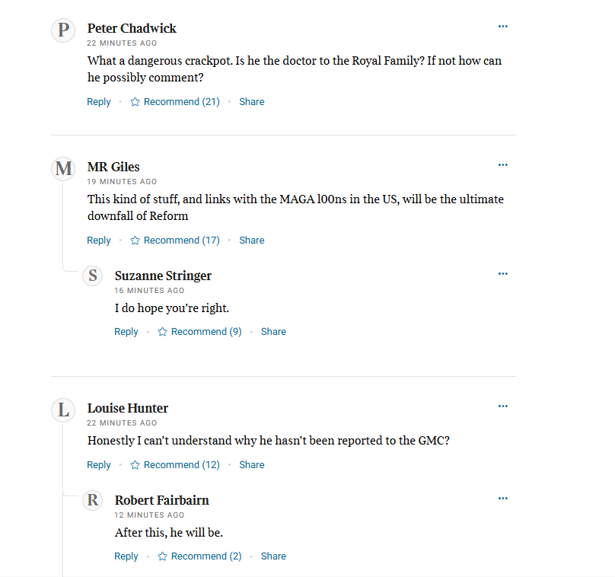Click Louise Hunter's avatar icon
This screenshot has width=615, height=577.
pos(64,411)
